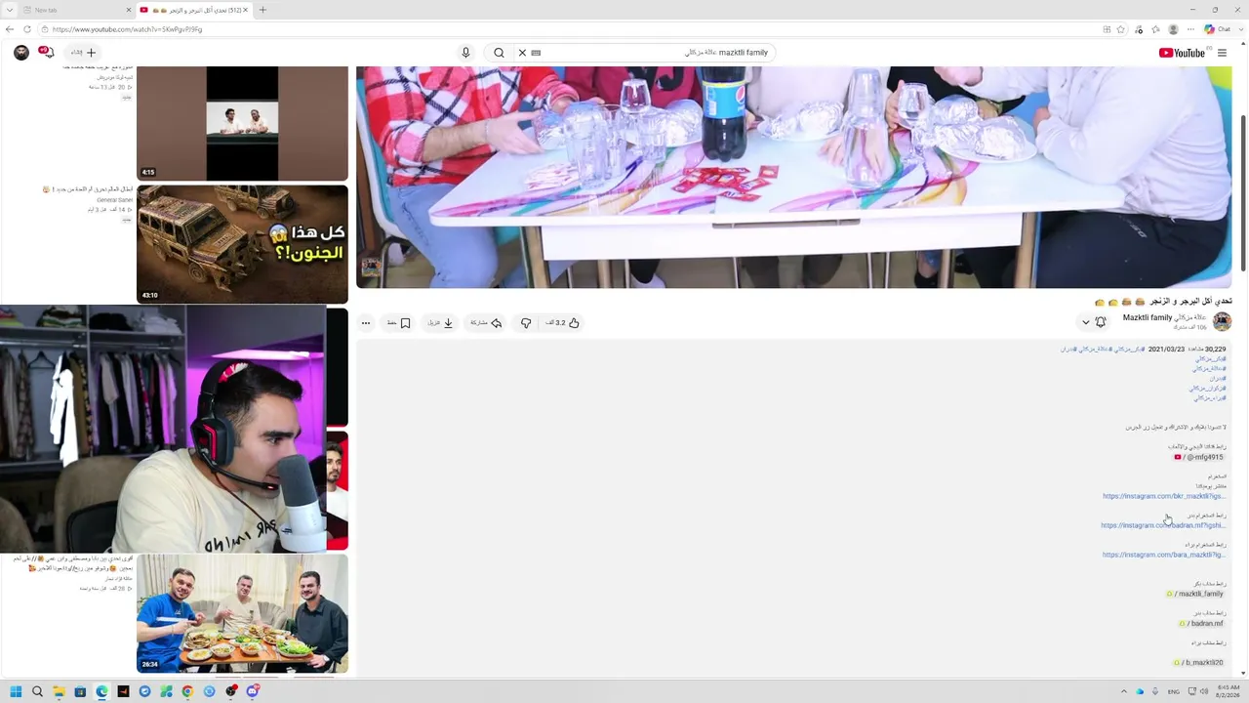The width and height of the screenshot is (1249, 703).
Task: Expand the subscription notification bell dropdown
Action: tap(1093, 322)
